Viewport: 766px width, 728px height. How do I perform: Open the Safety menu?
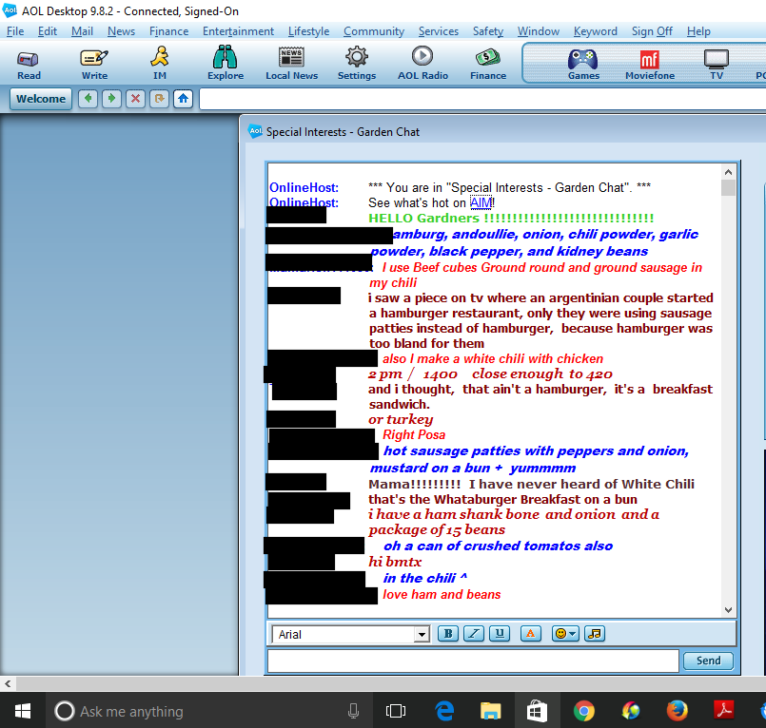tap(488, 31)
